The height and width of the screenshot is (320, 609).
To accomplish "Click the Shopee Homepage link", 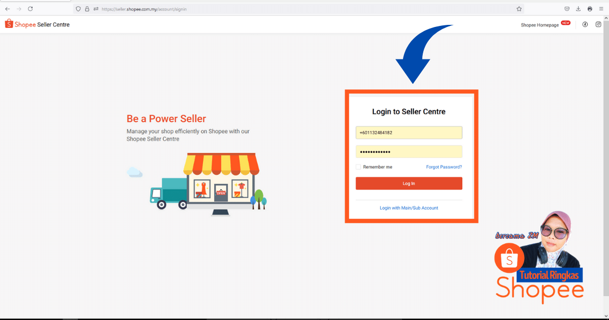I will 539,25.
